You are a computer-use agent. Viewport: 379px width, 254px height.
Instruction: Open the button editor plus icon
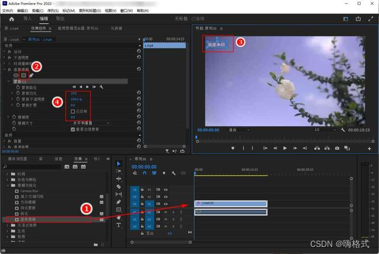point(370,148)
